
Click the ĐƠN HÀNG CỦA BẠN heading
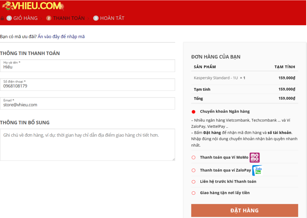216,57
